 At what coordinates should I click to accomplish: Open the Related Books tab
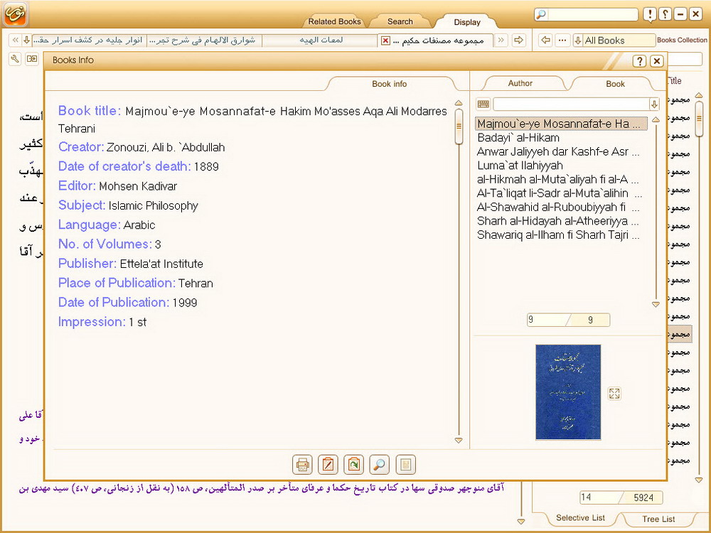coord(334,21)
